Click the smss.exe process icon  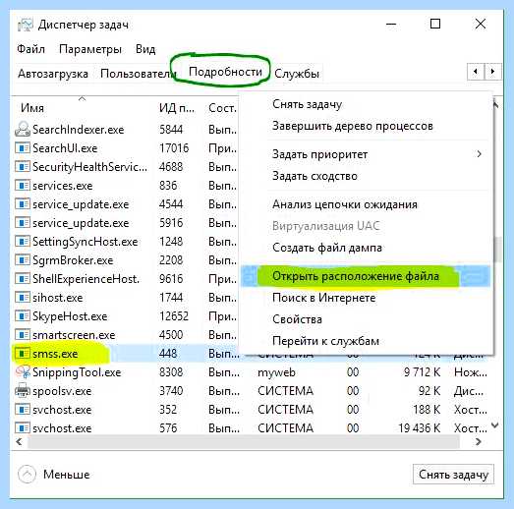coord(23,354)
